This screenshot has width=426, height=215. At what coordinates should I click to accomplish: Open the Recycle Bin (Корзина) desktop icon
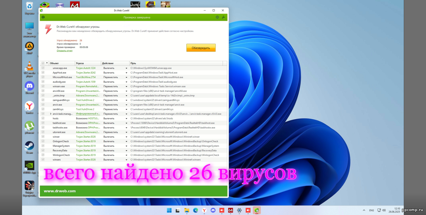click(x=29, y=8)
